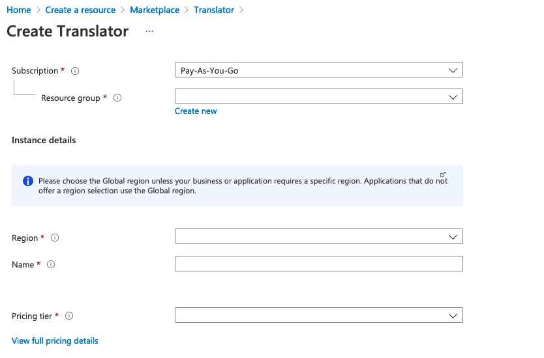Click the Region info icon

(x=55, y=238)
